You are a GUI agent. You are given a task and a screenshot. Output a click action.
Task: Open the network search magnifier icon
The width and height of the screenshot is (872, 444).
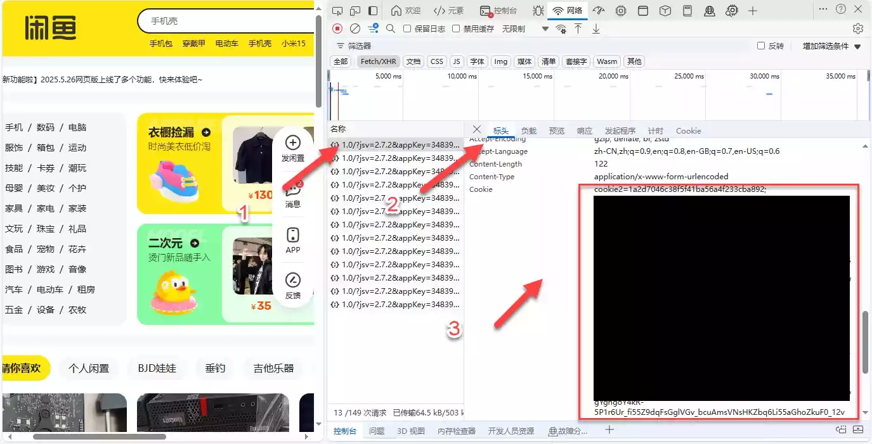click(x=391, y=29)
